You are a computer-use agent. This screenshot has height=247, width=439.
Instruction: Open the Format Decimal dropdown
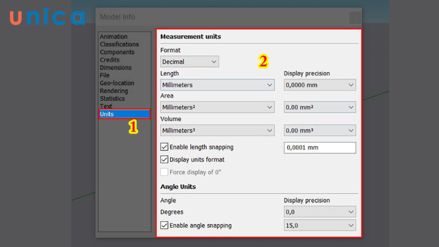click(189, 62)
